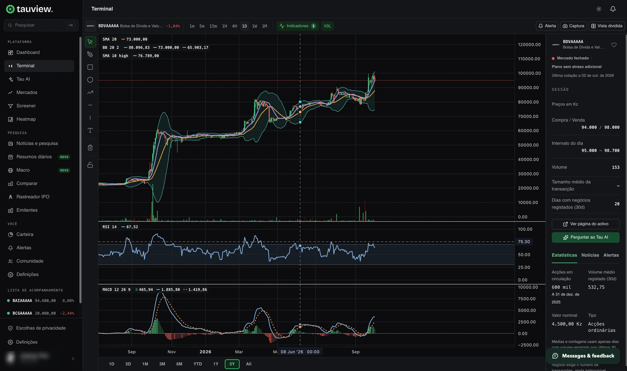Select the text annotation tool

click(x=90, y=130)
